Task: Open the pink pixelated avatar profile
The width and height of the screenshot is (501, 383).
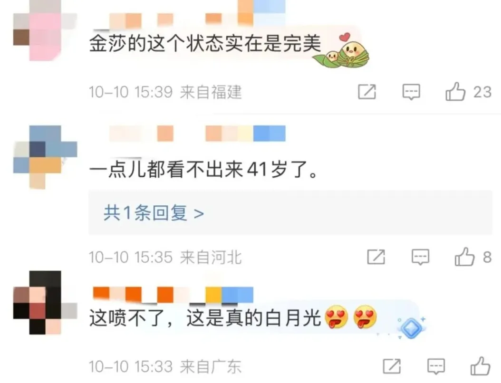Action: (x=45, y=30)
